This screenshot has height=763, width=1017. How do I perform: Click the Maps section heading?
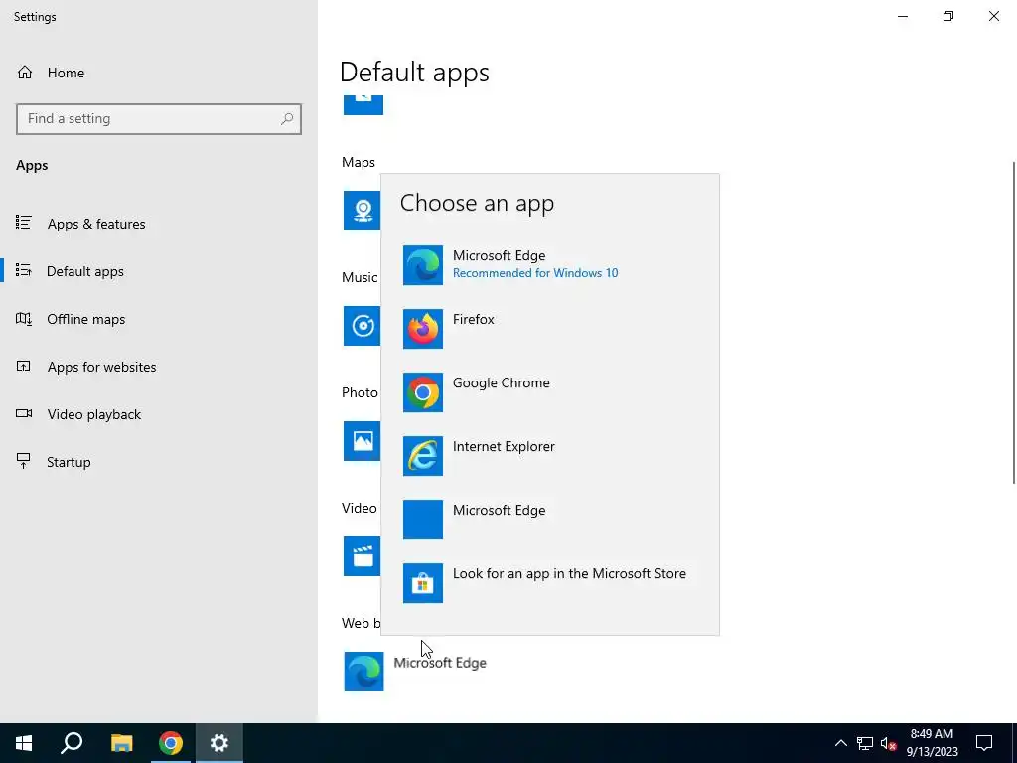click(359, 162)
